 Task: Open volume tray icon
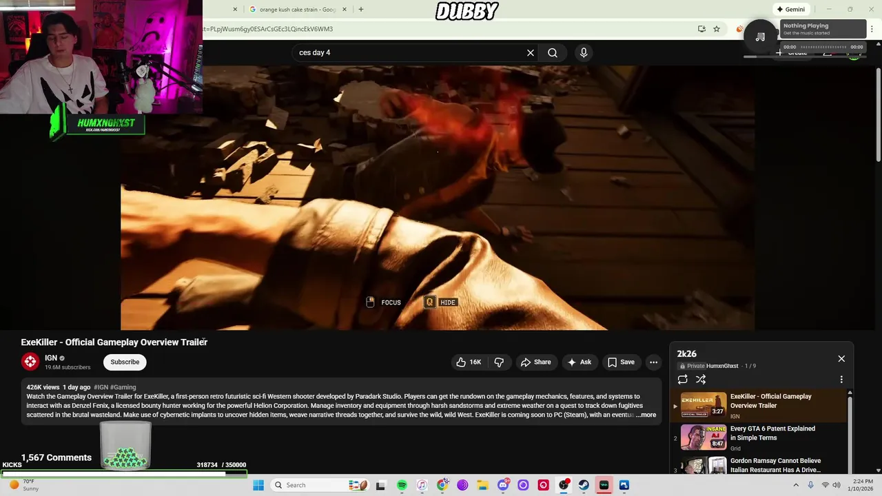pos(837,485)
